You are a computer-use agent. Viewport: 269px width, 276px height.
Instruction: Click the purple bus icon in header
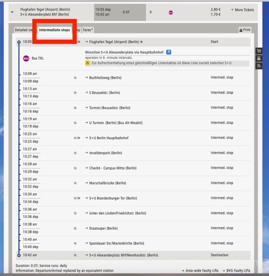click(171, 12)
